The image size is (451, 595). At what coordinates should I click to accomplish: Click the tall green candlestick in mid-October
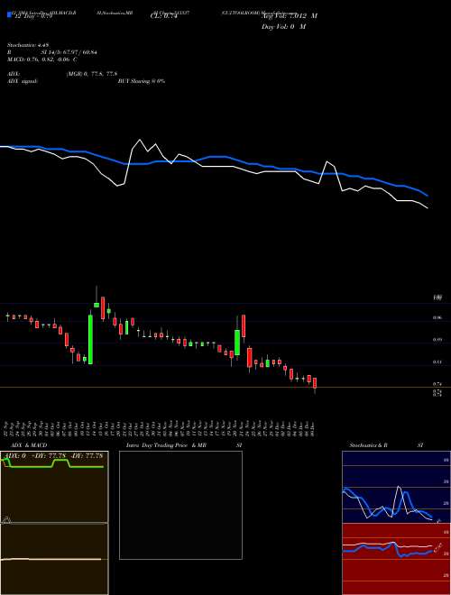click(x=90, y=339)
